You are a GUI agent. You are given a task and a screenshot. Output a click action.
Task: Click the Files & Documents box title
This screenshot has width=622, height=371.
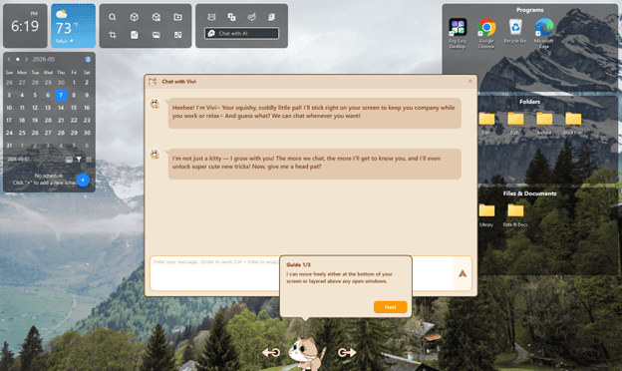pos(530,193)
